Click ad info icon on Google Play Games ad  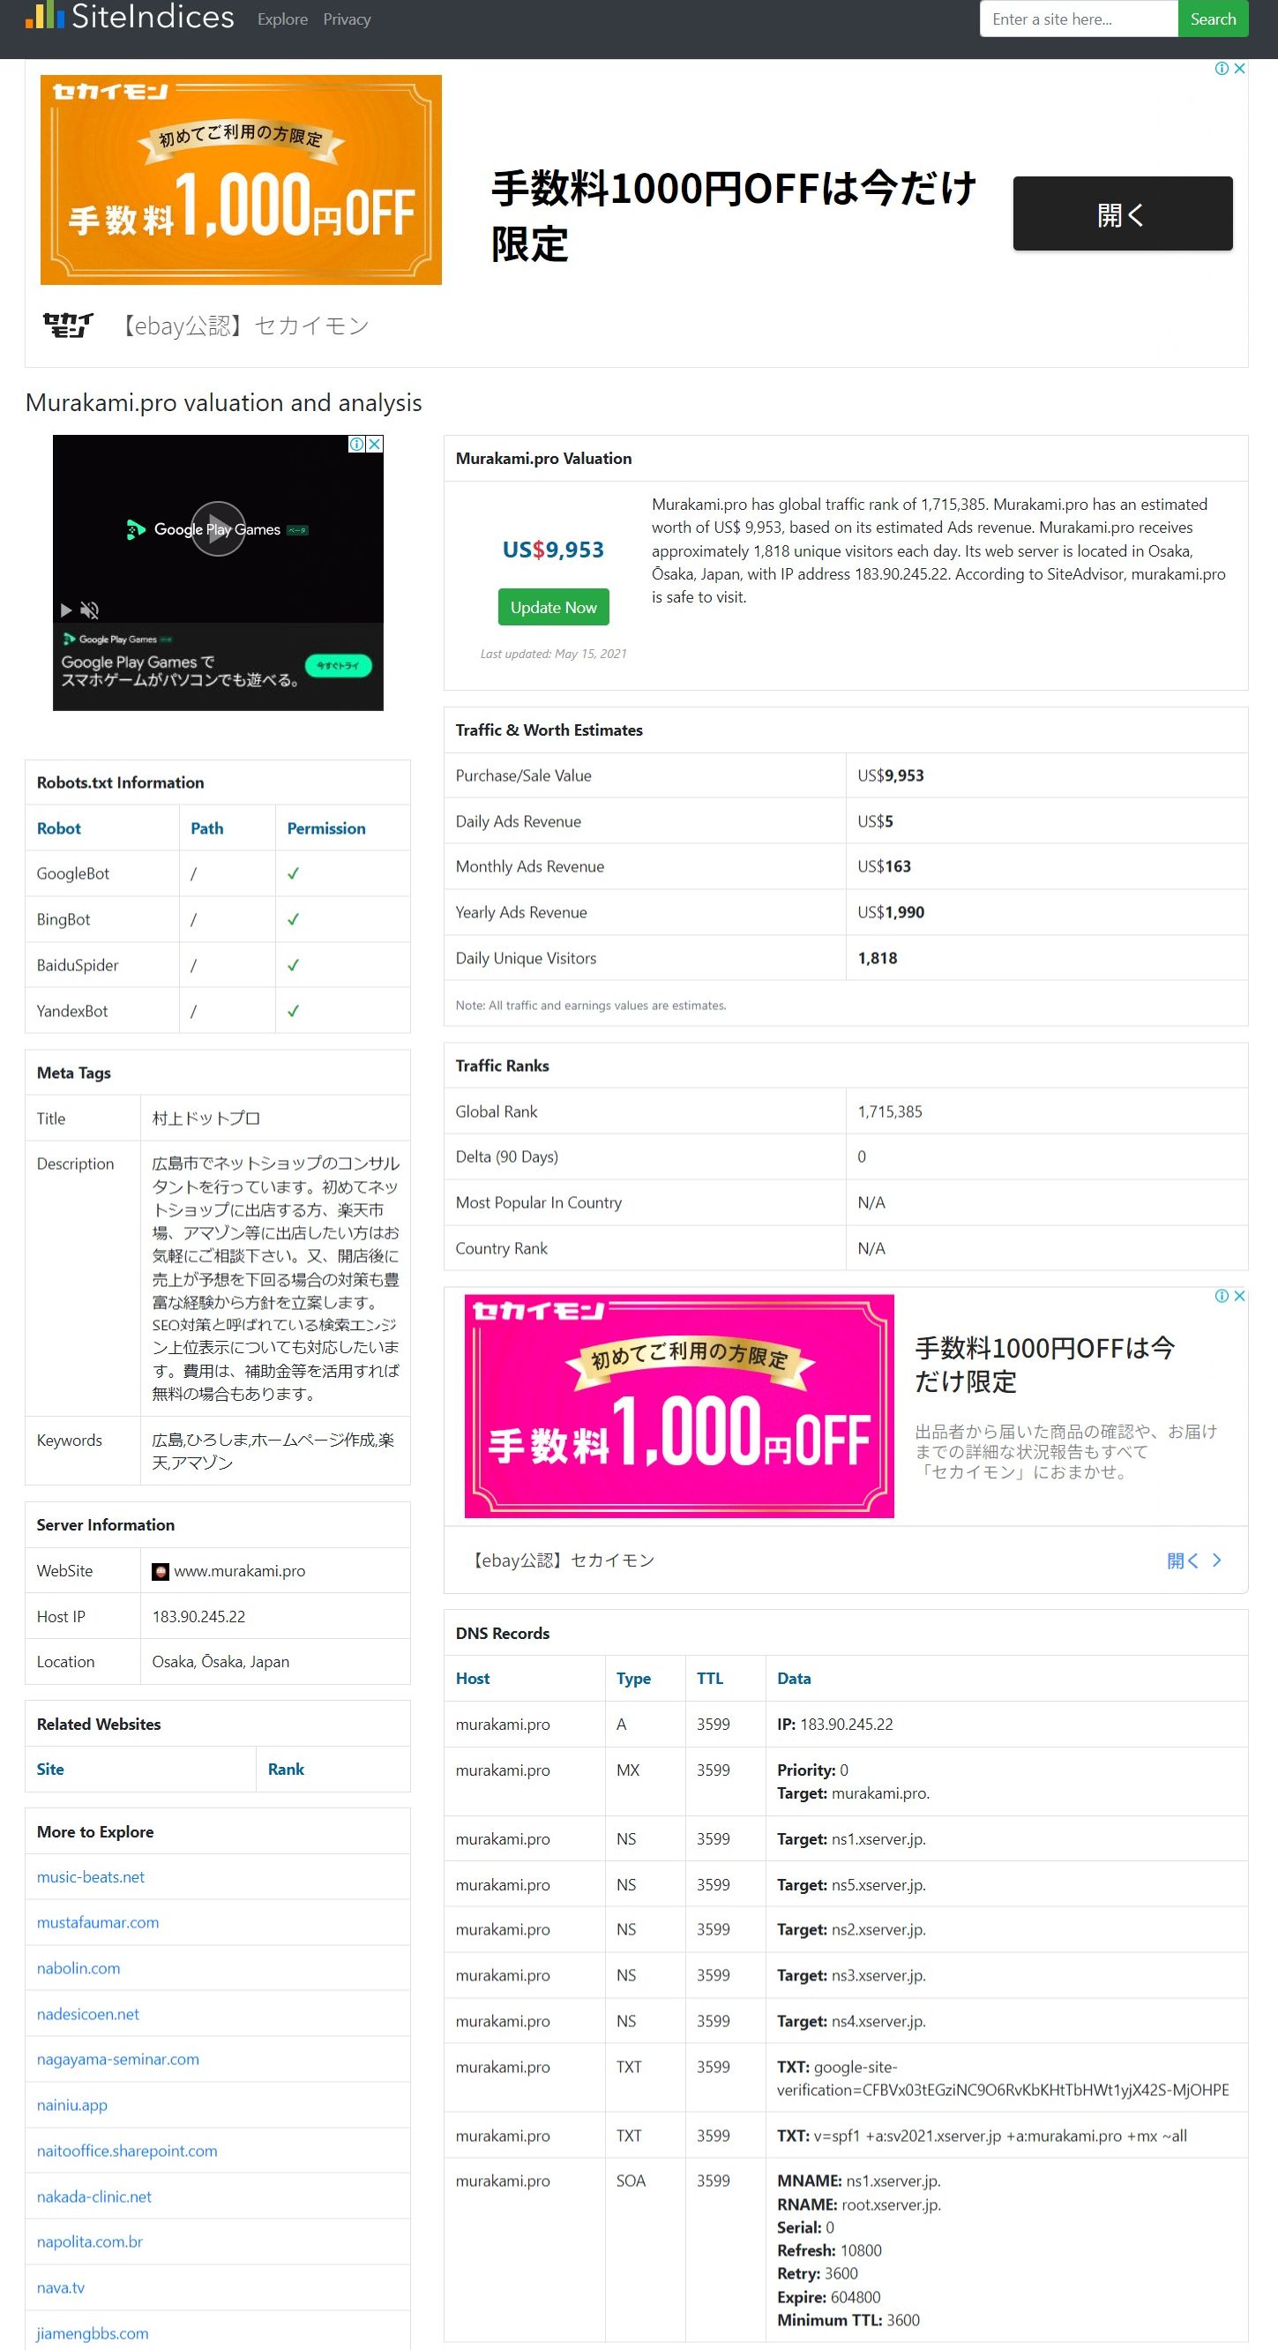coord(357,445)
